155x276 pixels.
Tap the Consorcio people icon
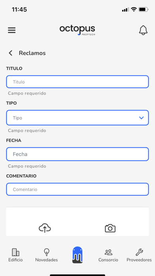108,252
